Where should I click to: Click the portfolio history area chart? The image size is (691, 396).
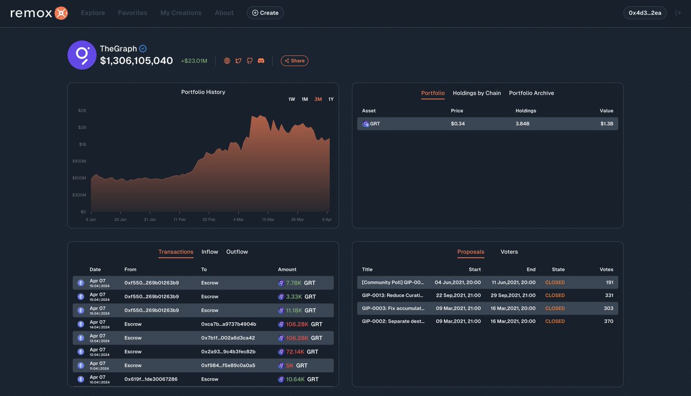(x=210, y=164)
